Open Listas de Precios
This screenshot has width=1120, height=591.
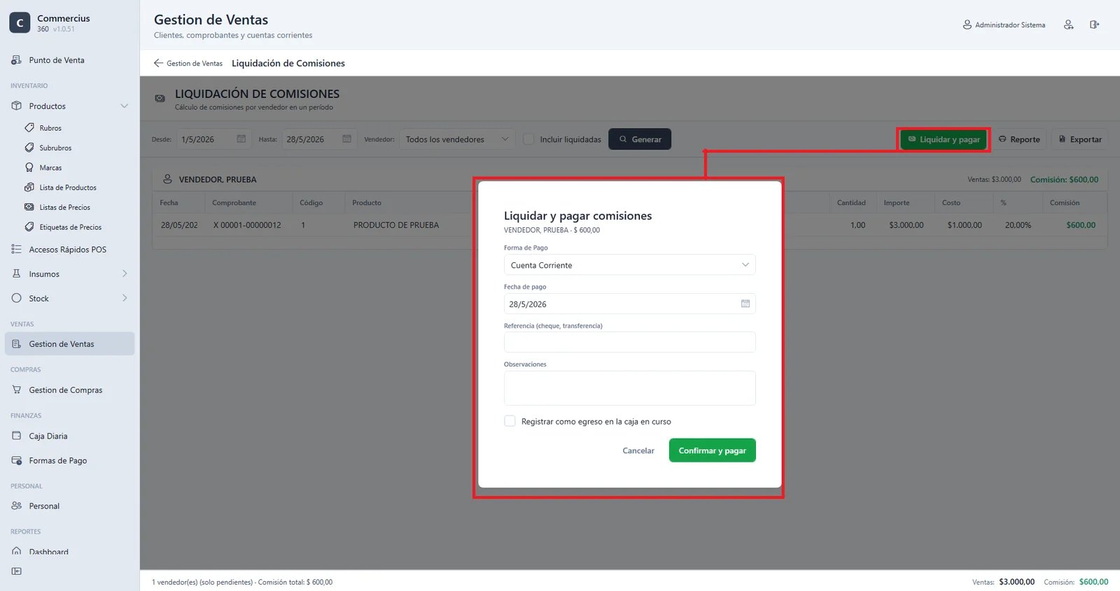64,207
